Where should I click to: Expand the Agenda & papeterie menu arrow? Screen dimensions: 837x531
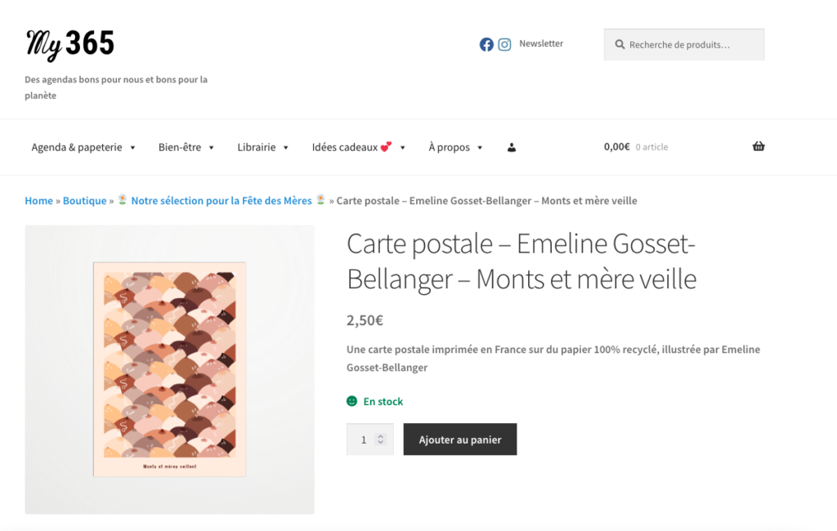[x=132, y=148]
